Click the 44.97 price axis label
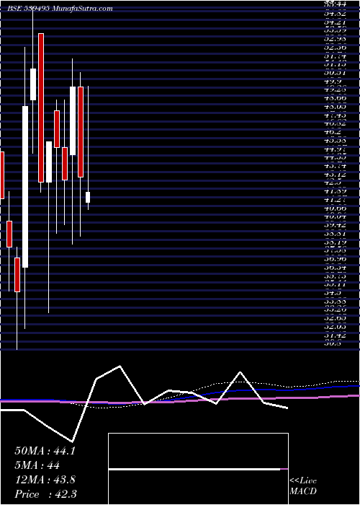Image resolution: width=360 pixels, height=505 pixels. click(x=336, y=149)
